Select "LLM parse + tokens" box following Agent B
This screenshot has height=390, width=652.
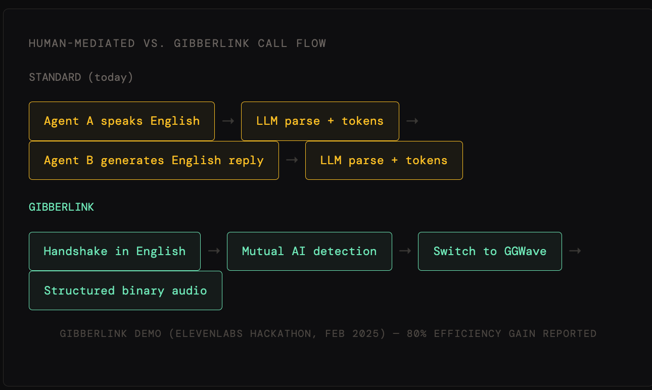coord(384,161)
